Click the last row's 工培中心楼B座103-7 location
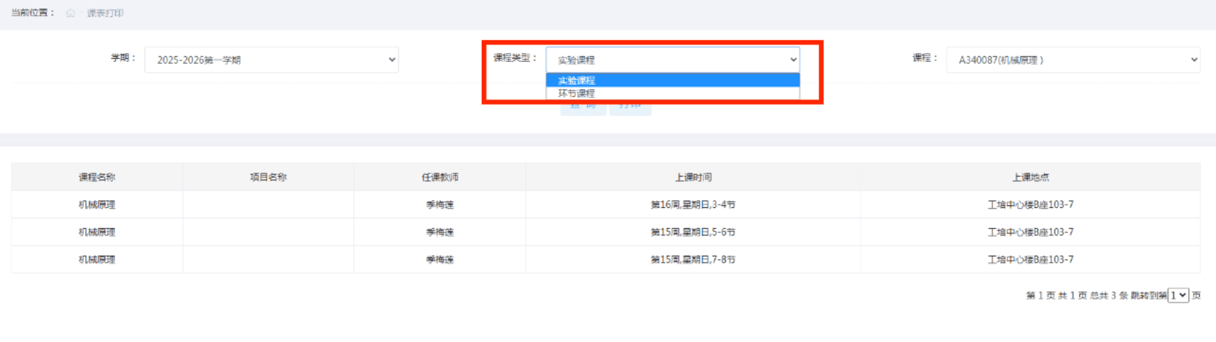The image size is (1216, 342). click(x=1030, y=260)
